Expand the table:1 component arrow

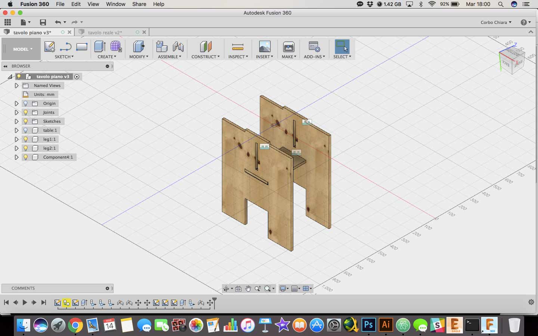click(16, 130)
